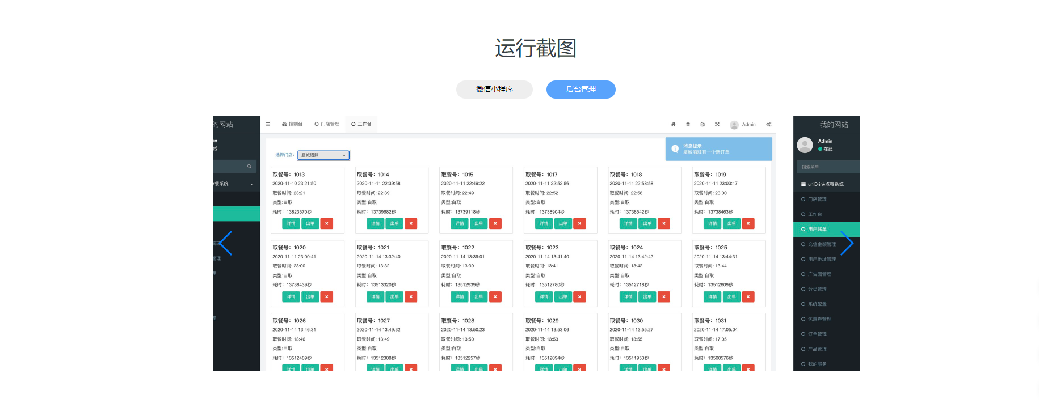The image size is (1039, 408).
Task: Click 出单 for order 1013
Action: [x=310, y=223]
